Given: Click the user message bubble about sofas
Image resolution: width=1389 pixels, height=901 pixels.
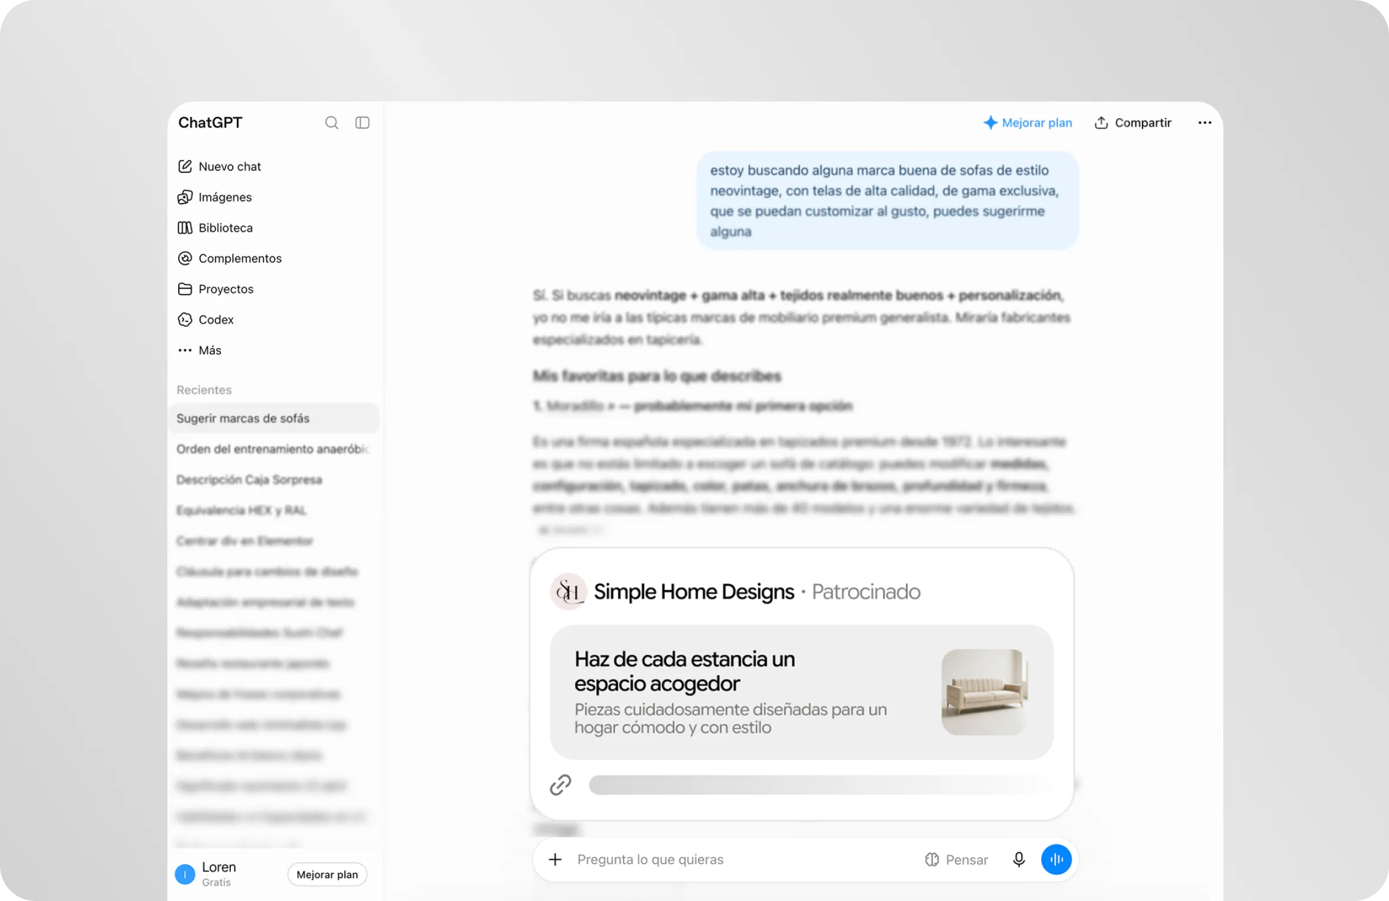Looking at the screenshot, I should 887,201.
